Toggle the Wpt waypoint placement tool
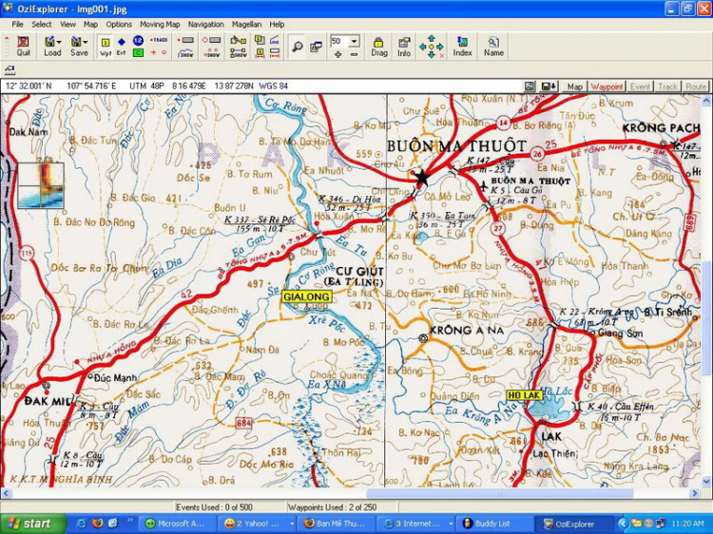 (x=106, y=47)
